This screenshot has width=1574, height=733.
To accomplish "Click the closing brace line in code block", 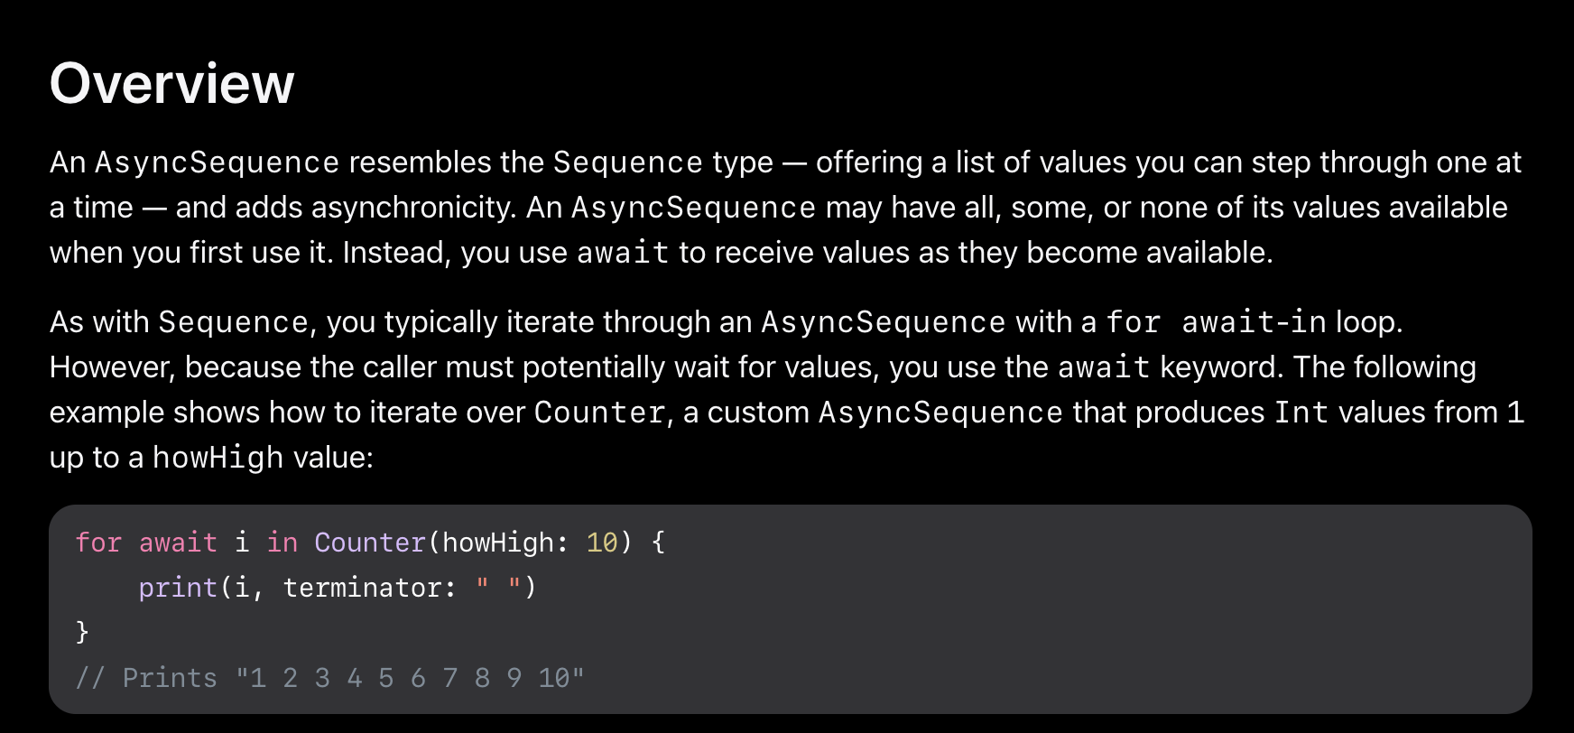I will (x=82, y=631).
